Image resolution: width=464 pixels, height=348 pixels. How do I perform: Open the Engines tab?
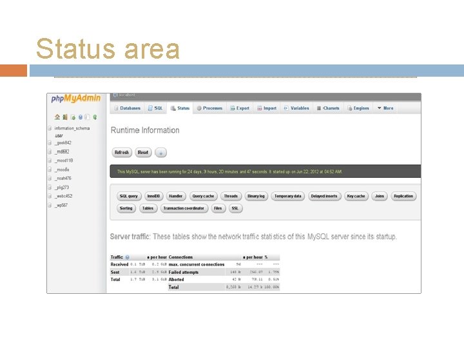coord(358,108)
